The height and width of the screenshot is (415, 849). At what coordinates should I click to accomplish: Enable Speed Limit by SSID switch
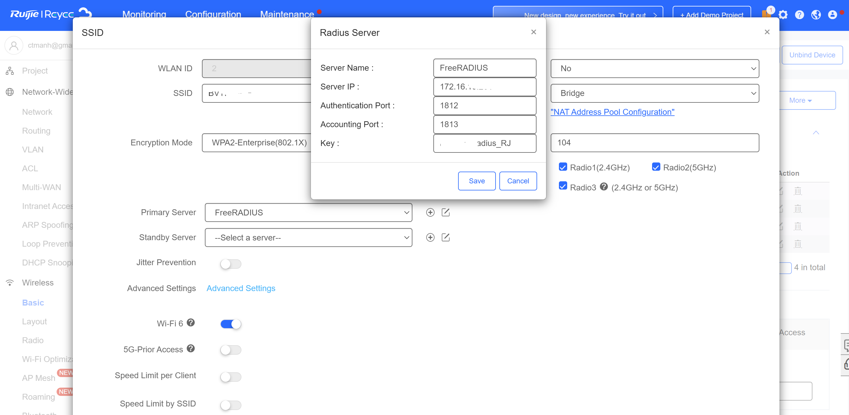click(x=231, y=405)
